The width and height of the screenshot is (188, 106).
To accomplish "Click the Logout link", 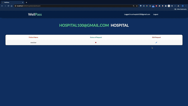I will pos(156,14).
